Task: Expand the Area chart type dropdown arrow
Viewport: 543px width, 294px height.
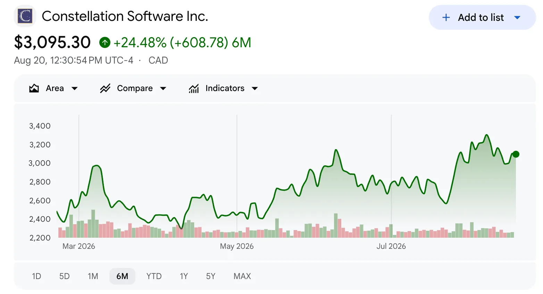Action: click(x=74, y=89)
